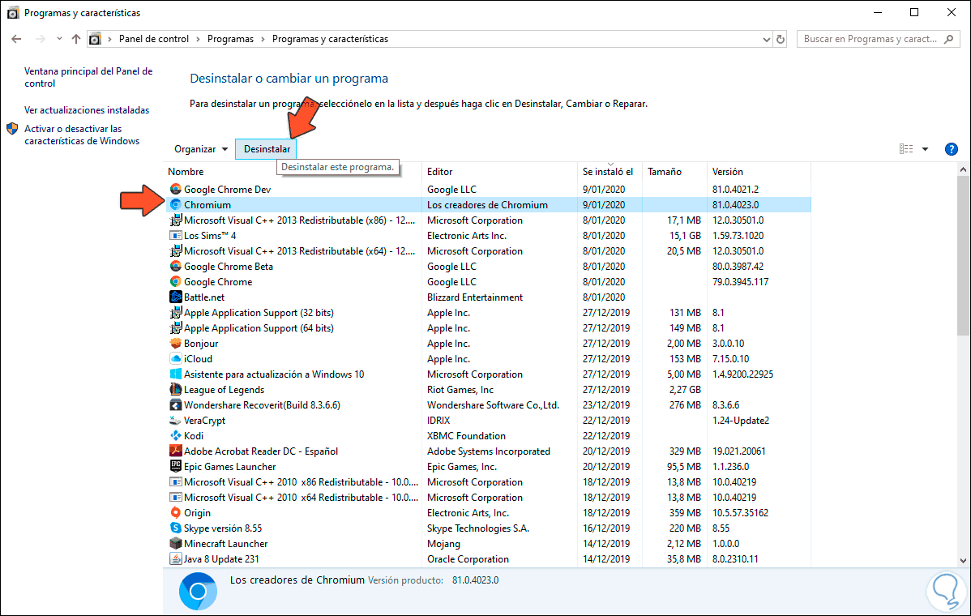Click the vertical scrollbar thumb
Viewport: 971px width, 616px height.
pos(963,256)
